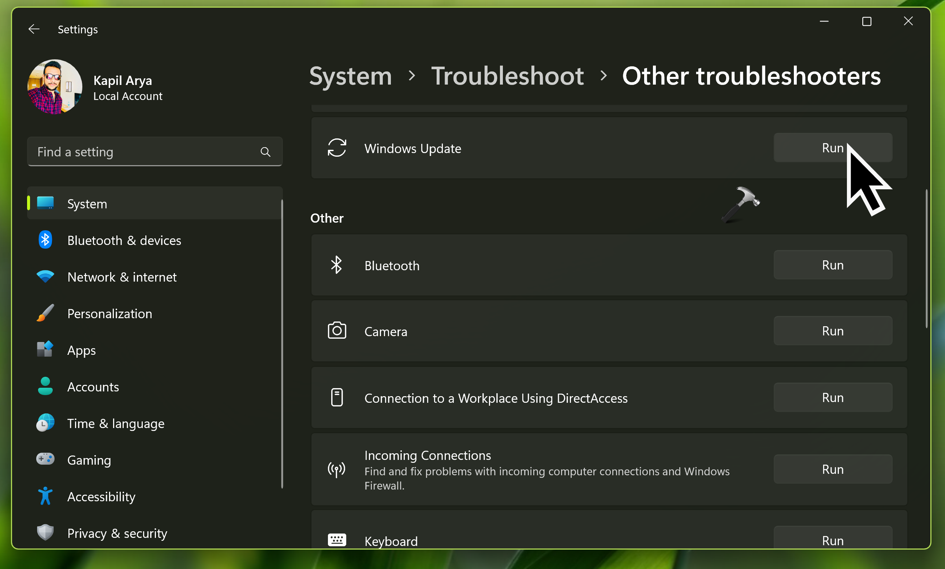Click the Bluetooth troubleshooter icon
The image size is (945, 569).
coord(336,265)
